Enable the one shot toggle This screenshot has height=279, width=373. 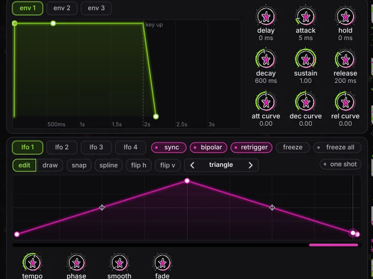coord(340,164)
